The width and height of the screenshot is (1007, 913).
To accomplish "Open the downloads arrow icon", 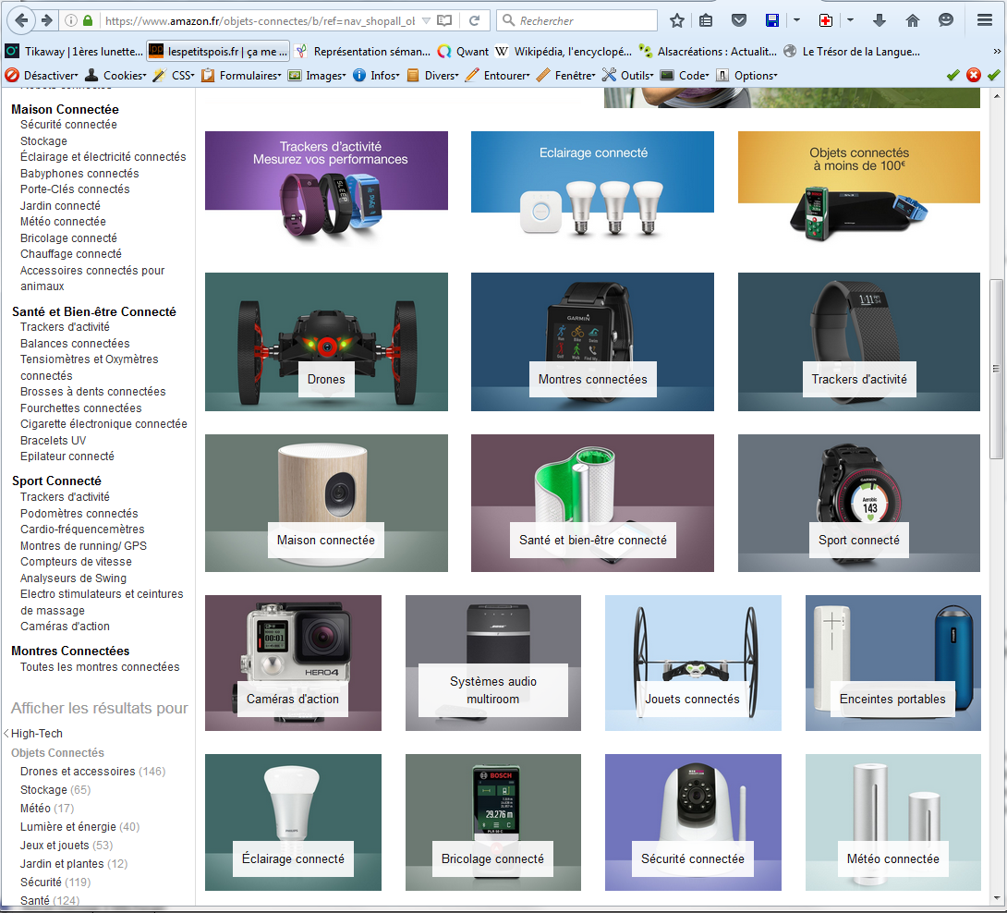I will coord(879,20).
